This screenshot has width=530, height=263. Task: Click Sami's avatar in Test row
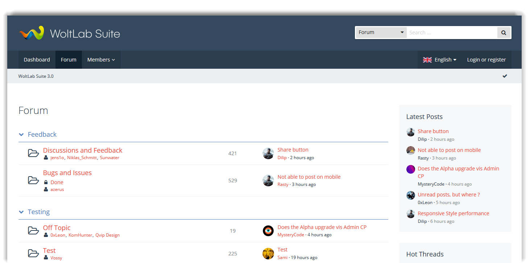pyautogui.click(x=268, y=254)
